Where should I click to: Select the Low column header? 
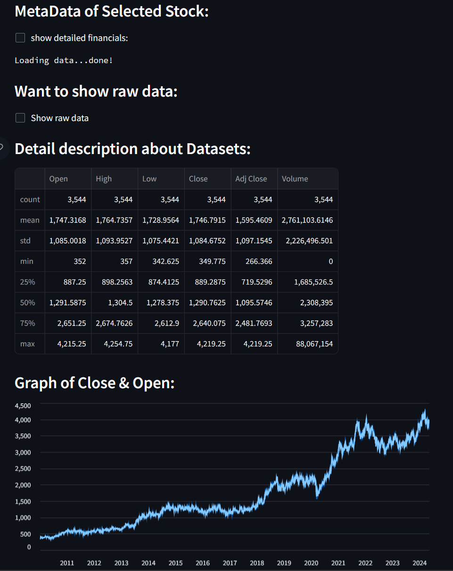point(161,179)
